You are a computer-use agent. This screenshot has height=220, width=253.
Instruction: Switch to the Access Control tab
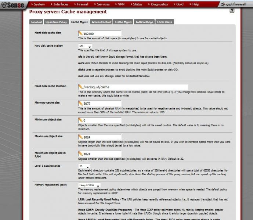(101, 22)
